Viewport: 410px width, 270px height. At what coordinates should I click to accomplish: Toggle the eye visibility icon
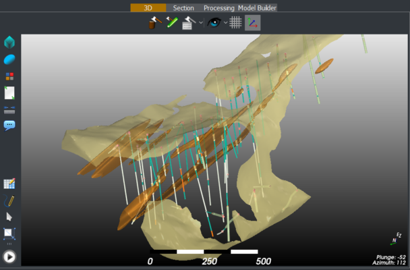(214, 22)
